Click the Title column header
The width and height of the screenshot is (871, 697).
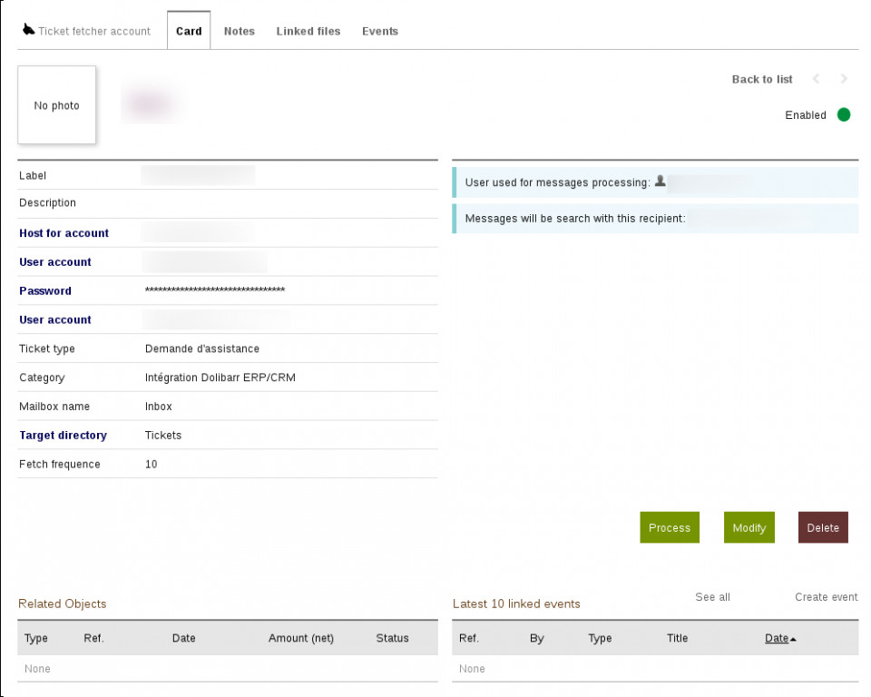(x=677, y=638)
